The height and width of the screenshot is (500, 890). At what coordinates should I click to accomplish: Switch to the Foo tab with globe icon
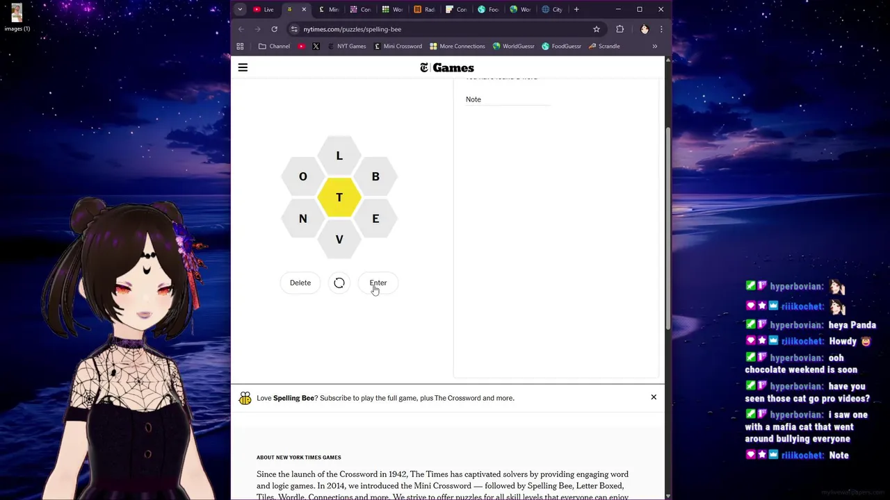click(x=488, y=9)
